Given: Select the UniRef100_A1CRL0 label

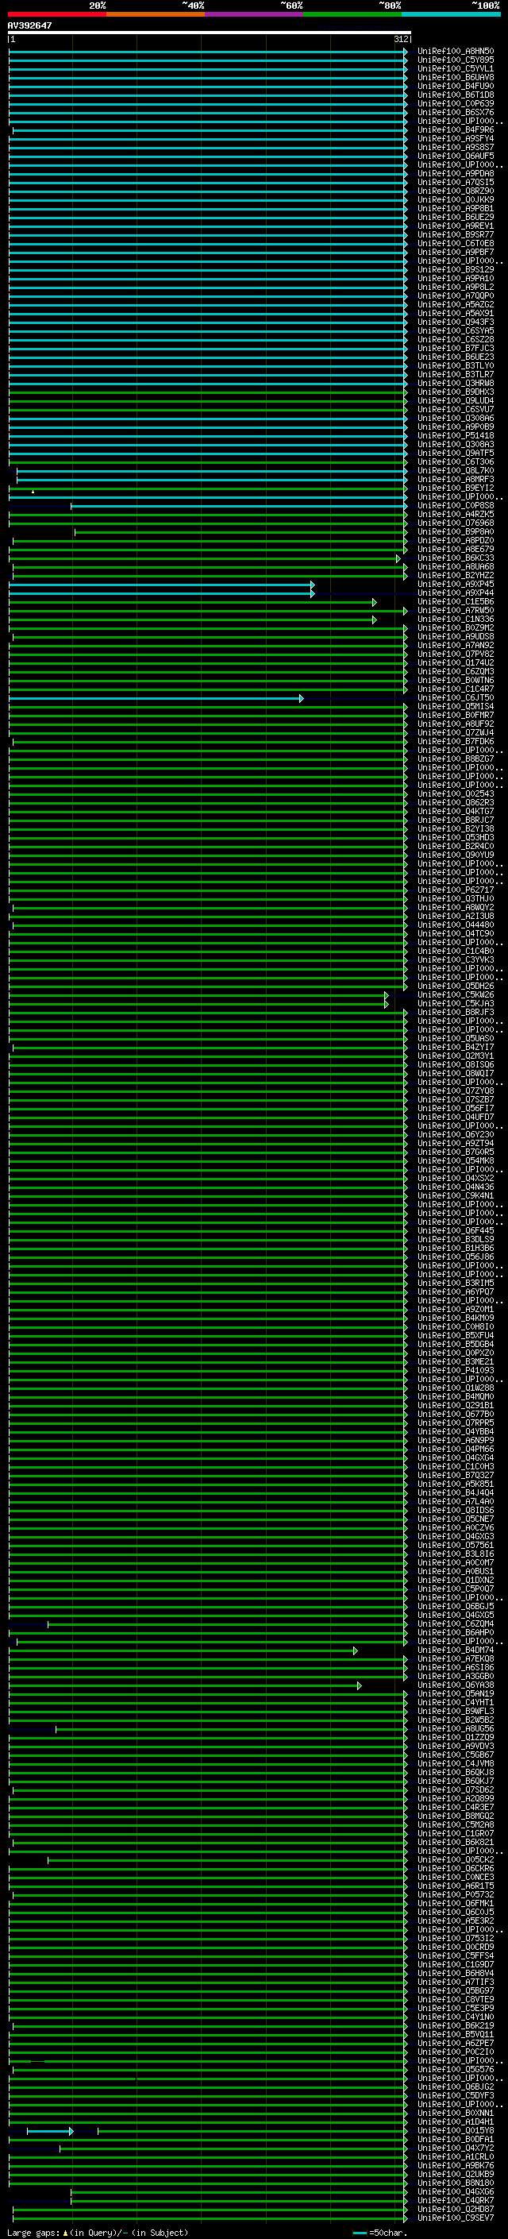Looking at the screenshot, I should (455, 2156).
